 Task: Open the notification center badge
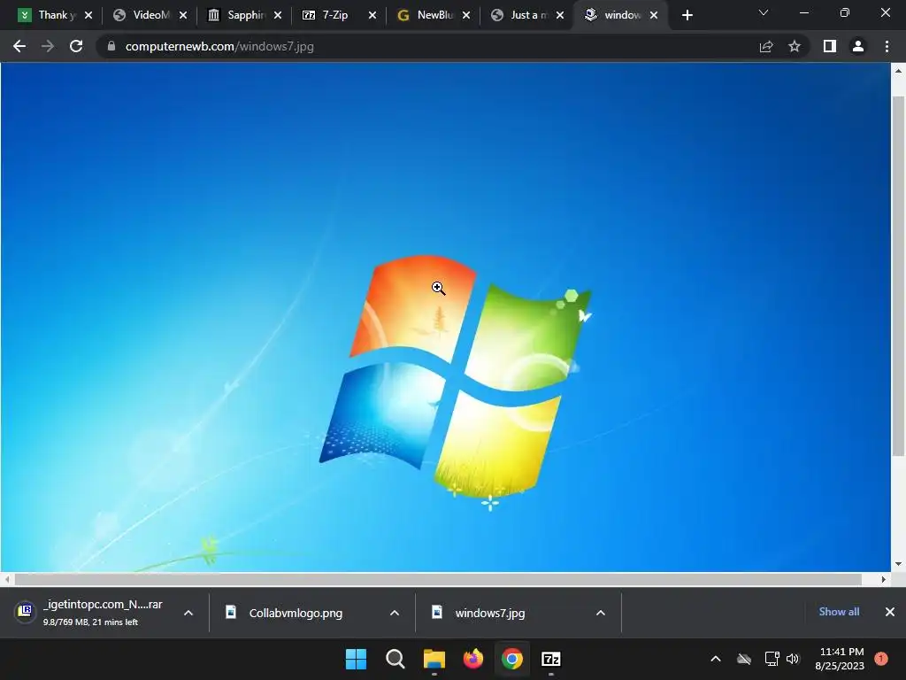(881, 659)
